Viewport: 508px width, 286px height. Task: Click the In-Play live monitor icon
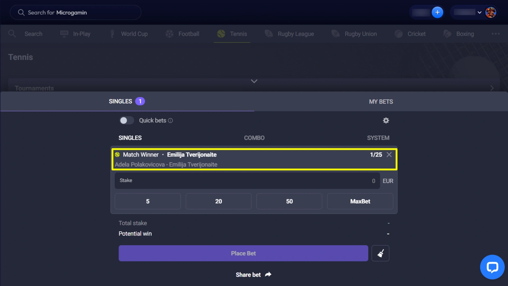point(64,34)
